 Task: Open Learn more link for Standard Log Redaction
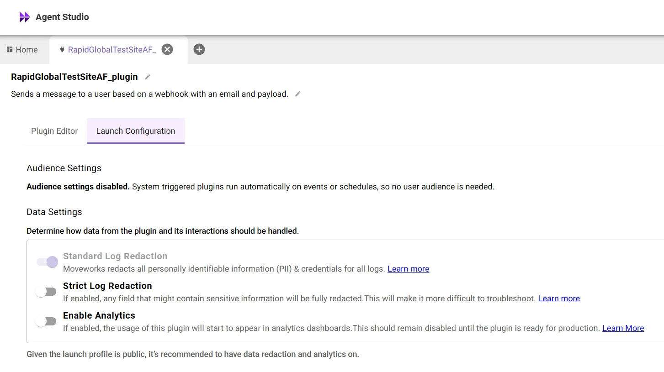click(409, 269)
